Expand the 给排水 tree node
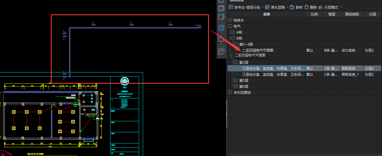 (230, 20)
